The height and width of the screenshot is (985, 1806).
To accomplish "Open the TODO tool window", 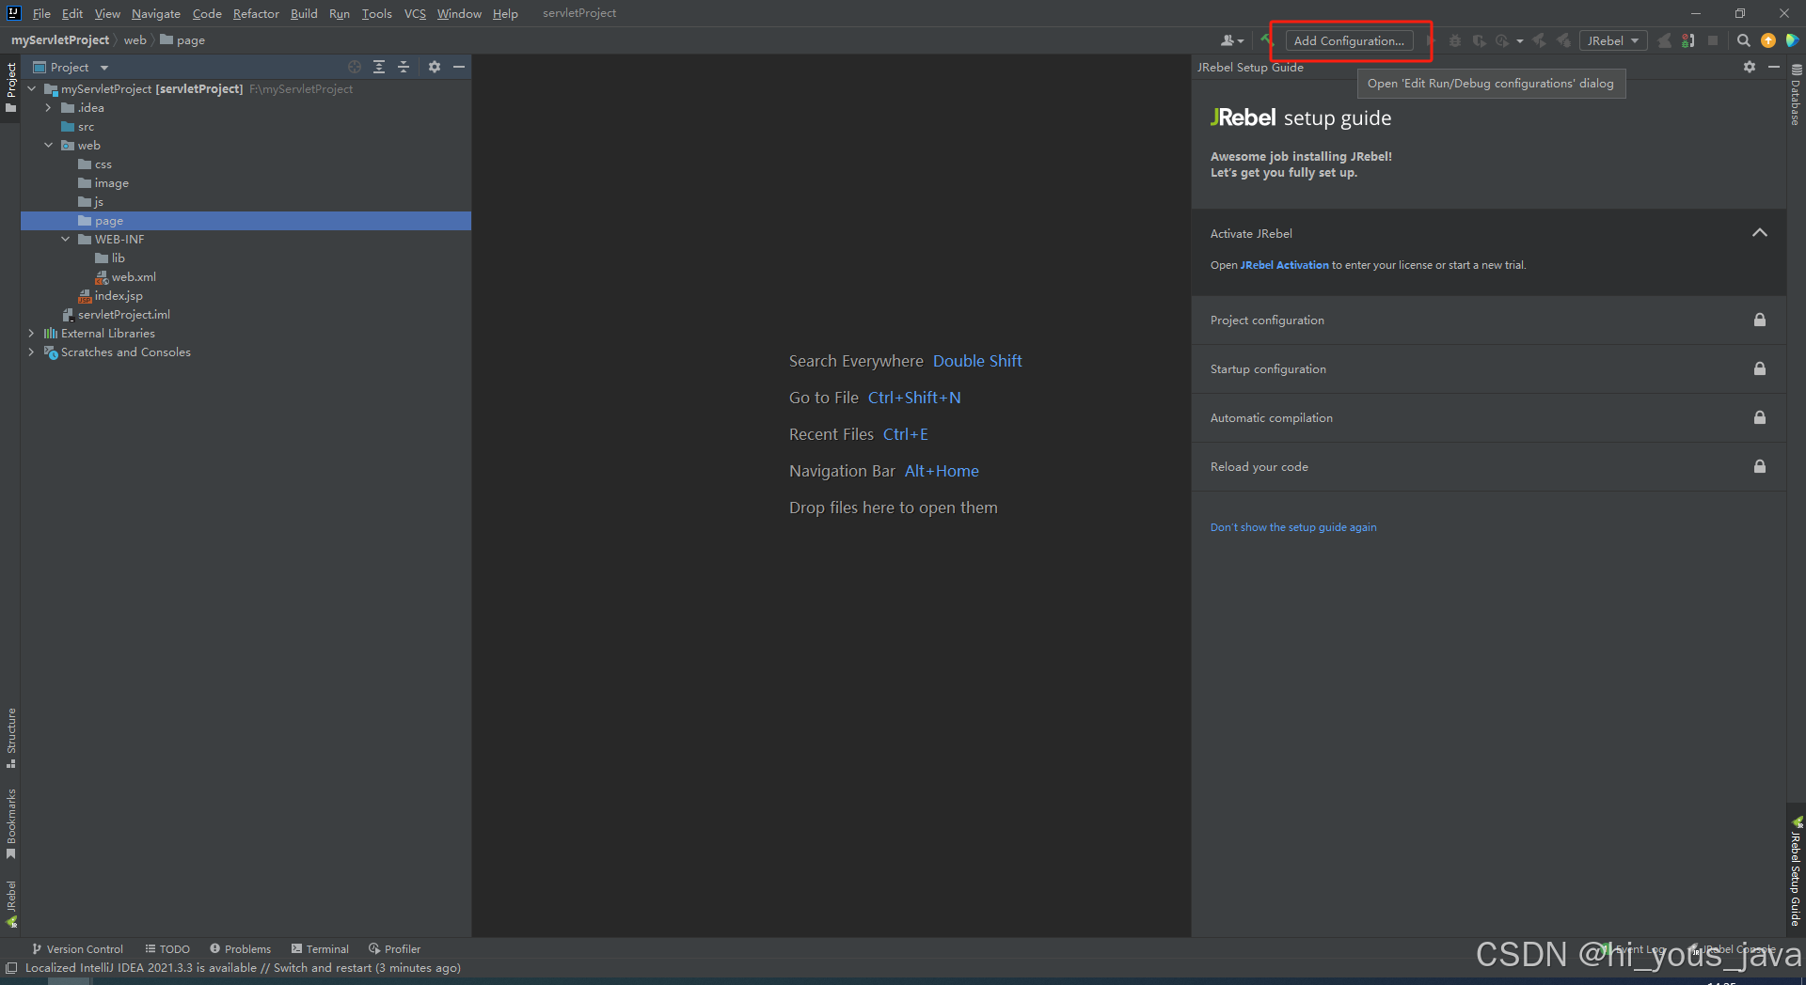I will pyautogui.click(x=167, y=949).
